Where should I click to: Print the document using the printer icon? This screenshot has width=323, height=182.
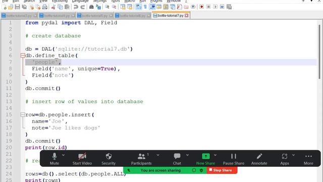coord(45,7)
